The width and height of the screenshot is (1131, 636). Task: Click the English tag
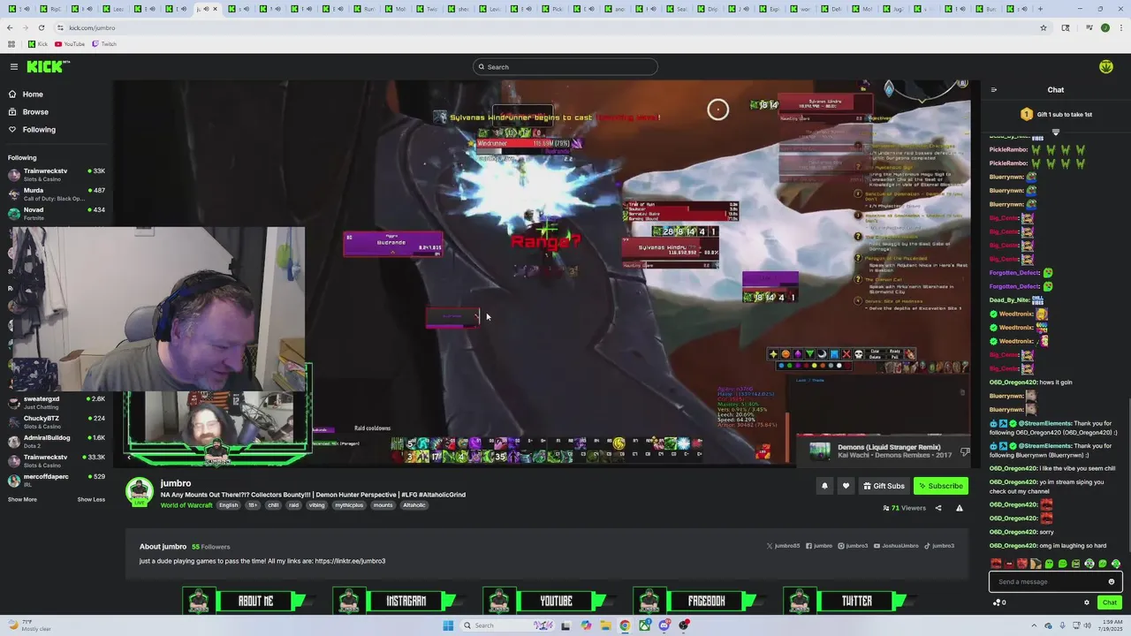[229, 505]
